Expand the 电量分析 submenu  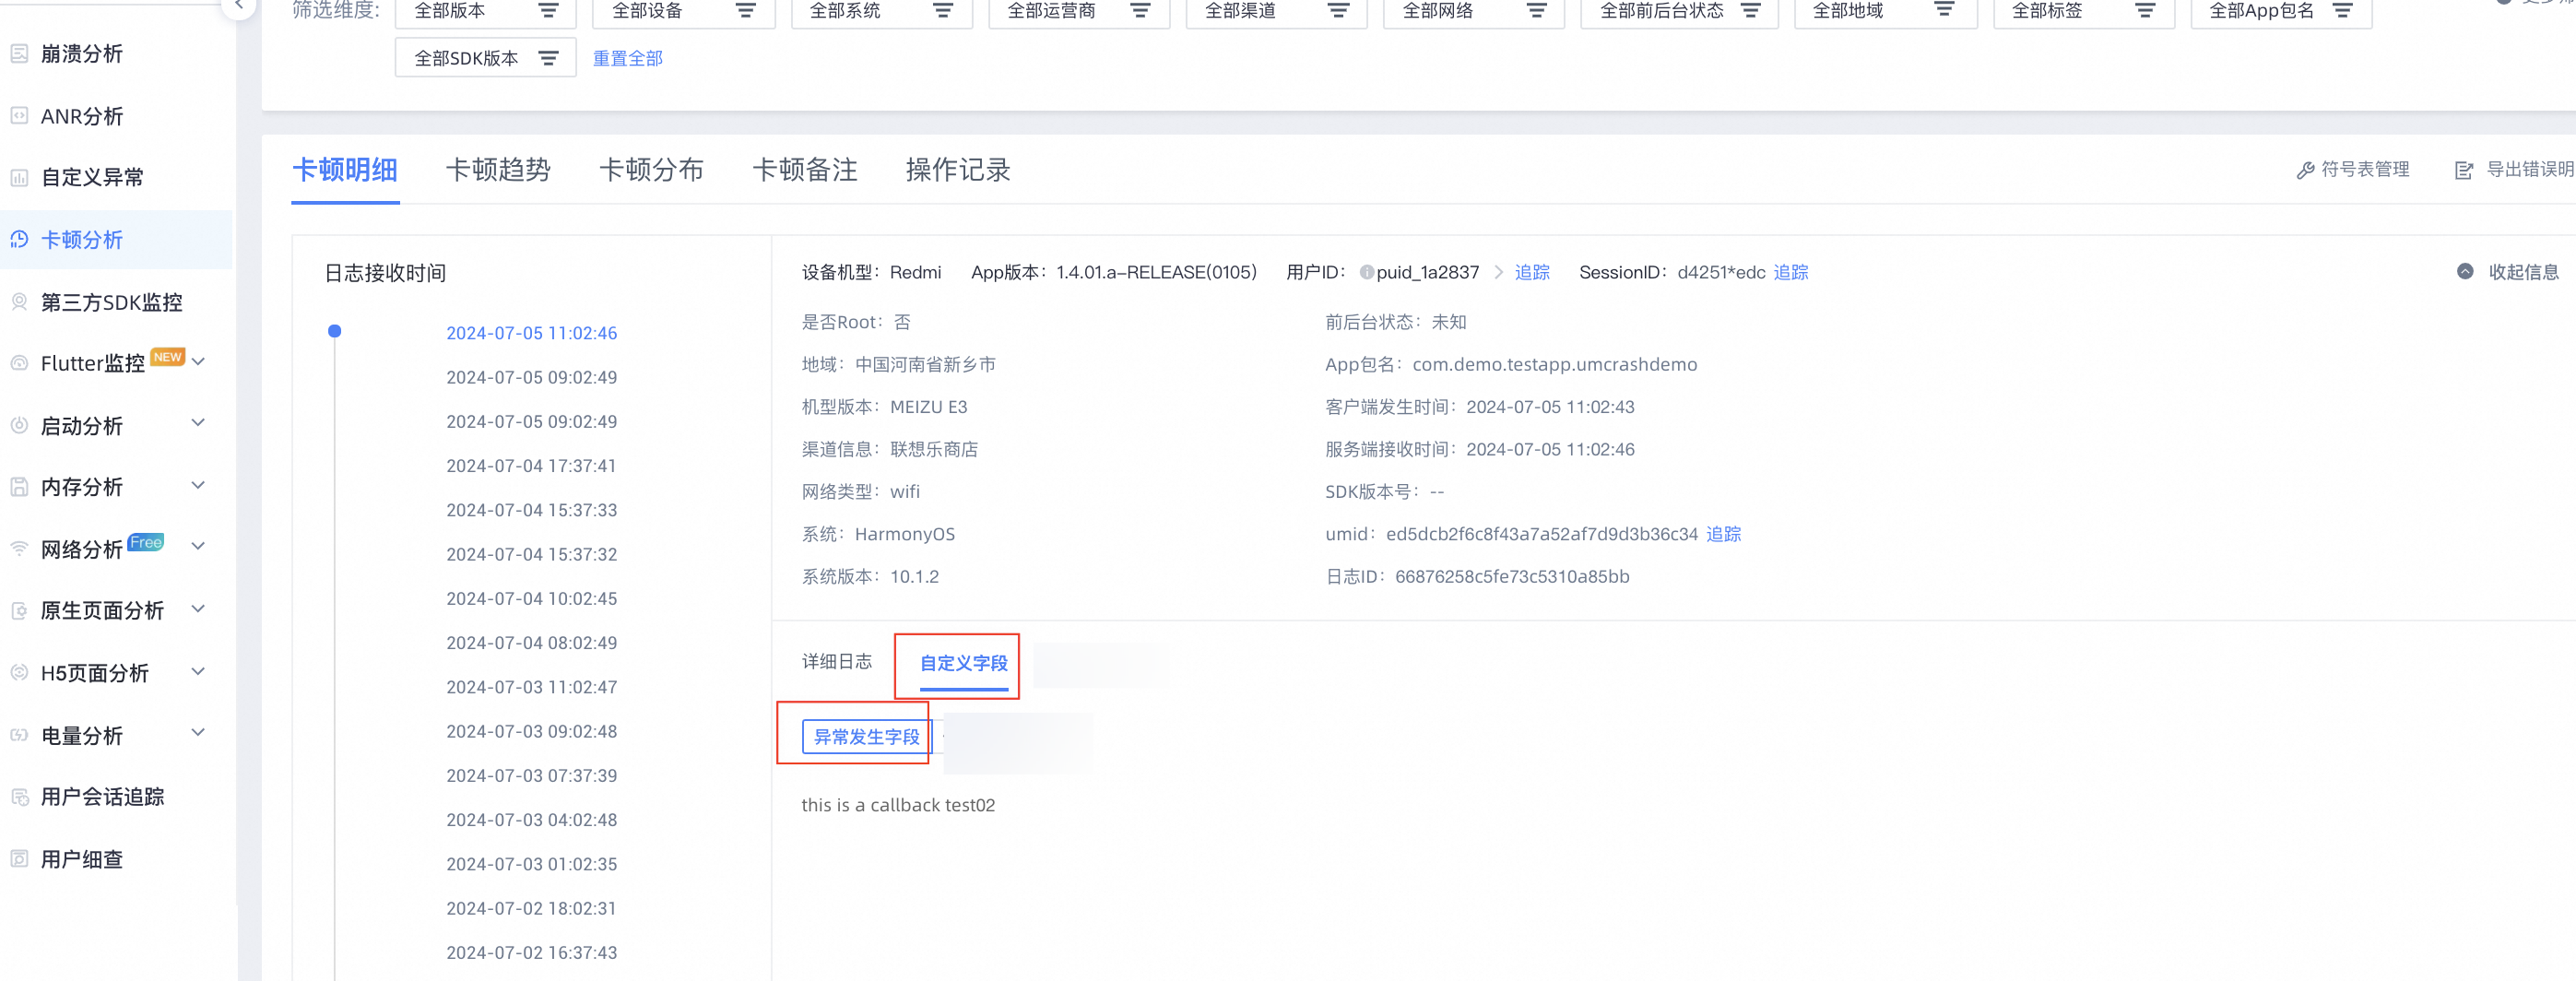(x=198, y=733)
